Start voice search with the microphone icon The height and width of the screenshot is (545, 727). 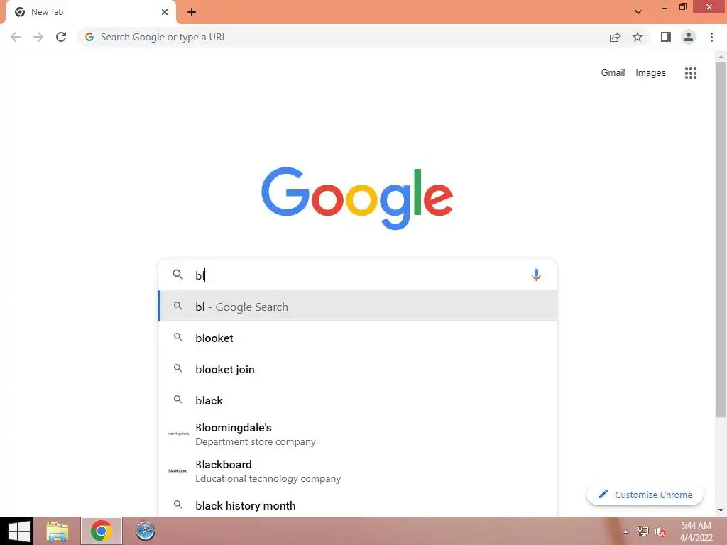536,275
